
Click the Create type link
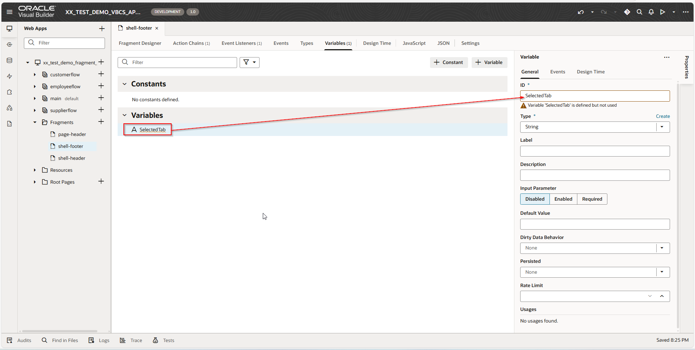662,116
